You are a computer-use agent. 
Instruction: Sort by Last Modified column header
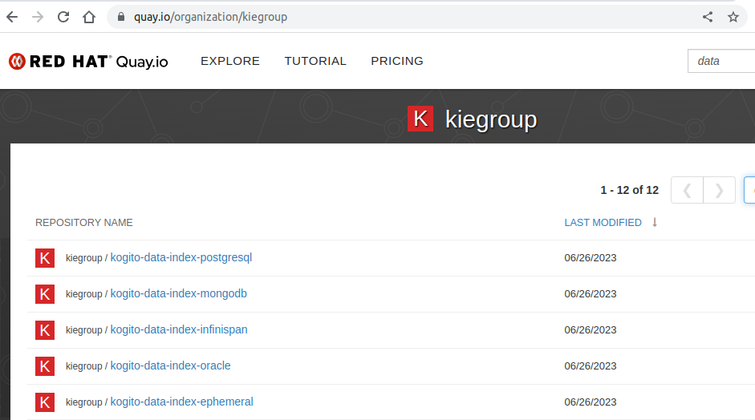click(x=603, y=222)
